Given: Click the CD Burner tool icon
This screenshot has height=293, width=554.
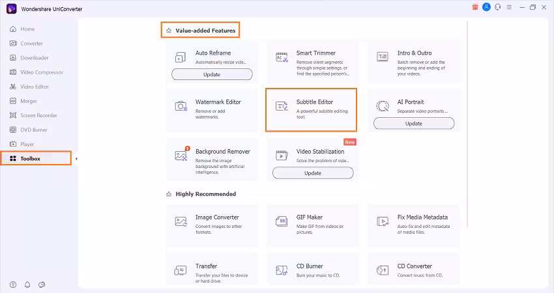Looking at the screenshot, I should 282,270.
